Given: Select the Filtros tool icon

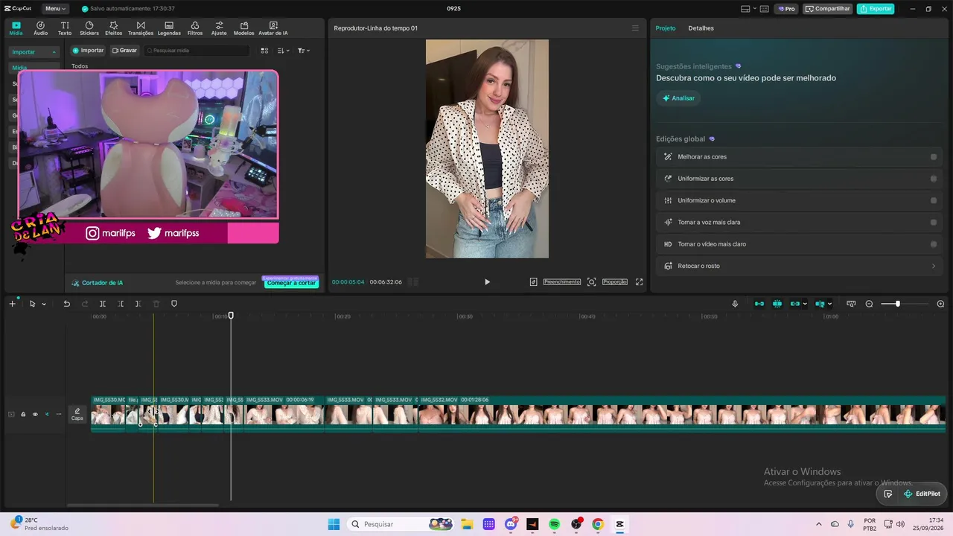Looking at the screenshot, I should tap(195, 25).
